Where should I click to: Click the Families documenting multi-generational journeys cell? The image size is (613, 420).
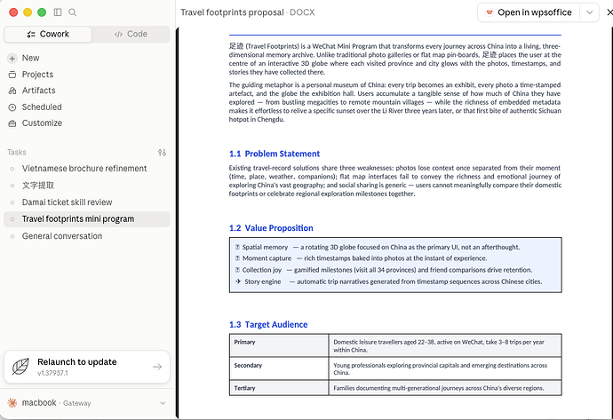tap(445, 388)
